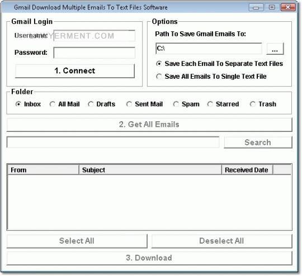Sort by the Received Date column header
The height and width of the screenshot is (276, 302).
pyautogui.click(x=247, y=170)
